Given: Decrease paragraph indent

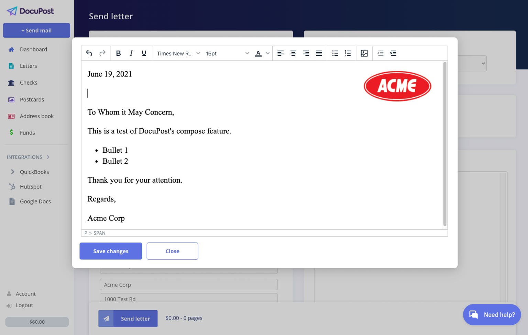Looking at the screenshot, I should pos(380,53).
